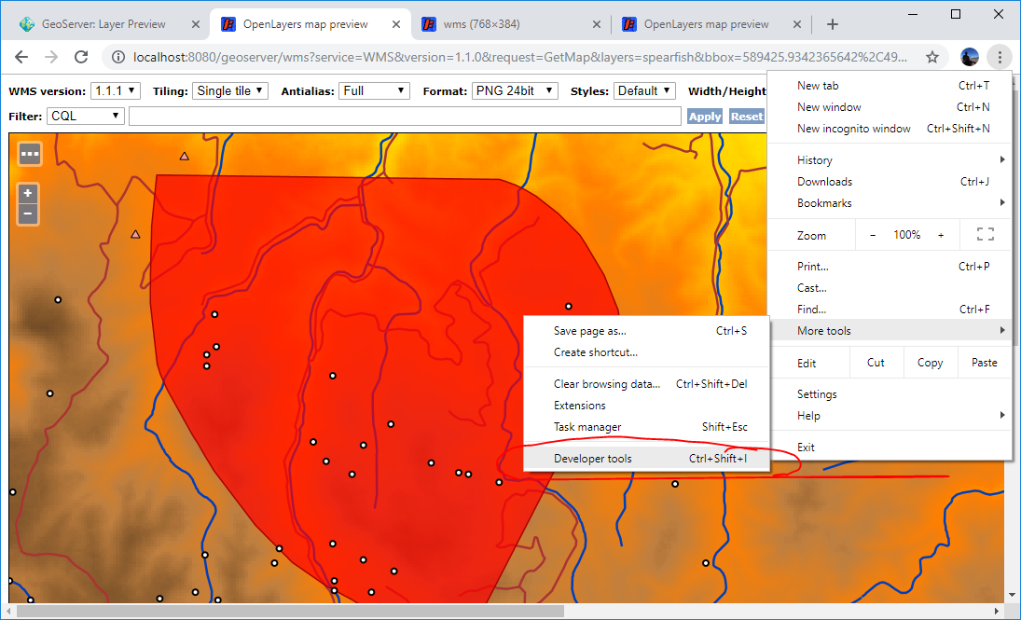Screen dimensions: 1021x620
Task: Choose Print... from the menu
Action: 890,266
